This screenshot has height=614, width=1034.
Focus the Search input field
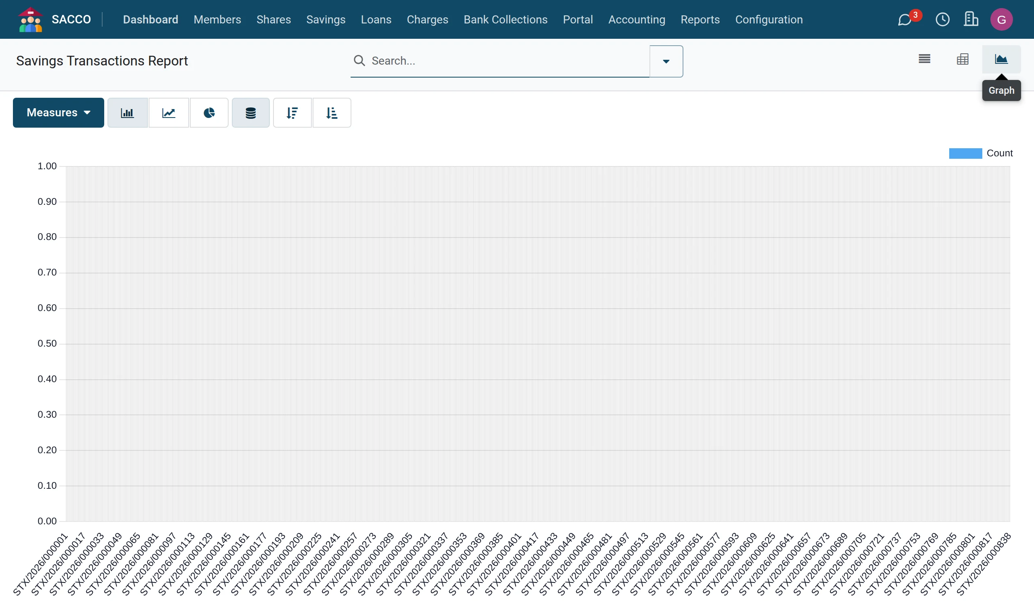pos(509,61)
